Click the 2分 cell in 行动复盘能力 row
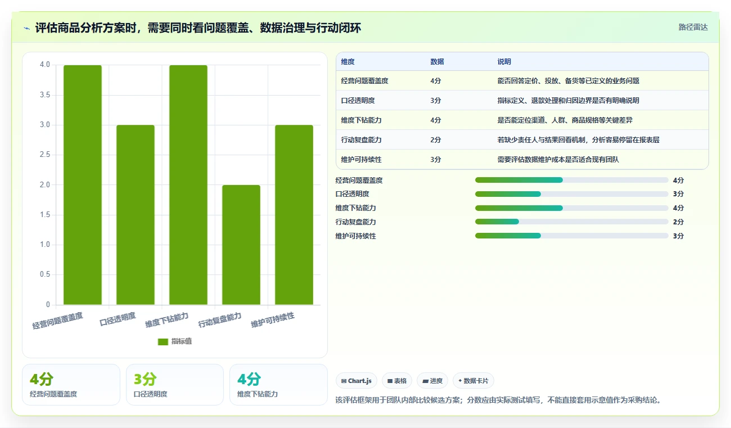Image resolution: width=731 pixels, height=428 pixels. tap(435, 140)
